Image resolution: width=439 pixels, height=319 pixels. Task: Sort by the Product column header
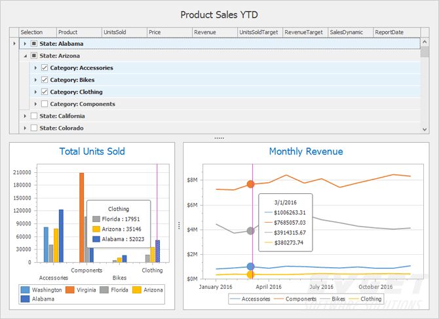(x=79, y=32)
